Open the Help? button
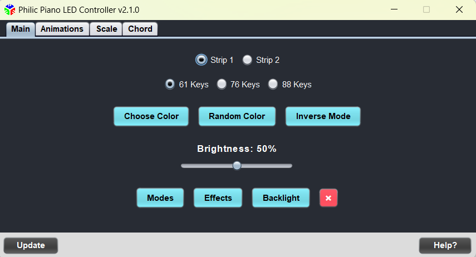The height and width of the screenshot is (257, 476). (445, 245)
